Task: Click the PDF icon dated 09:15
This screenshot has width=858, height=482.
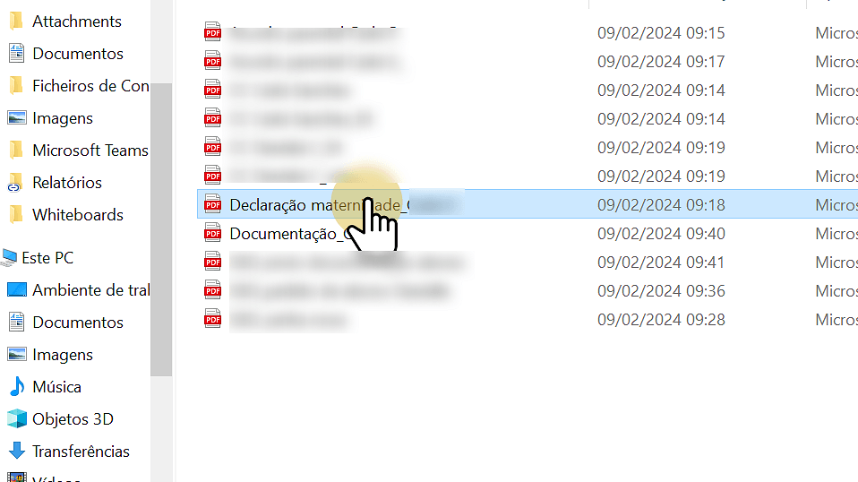Action: tap(212, 32)
